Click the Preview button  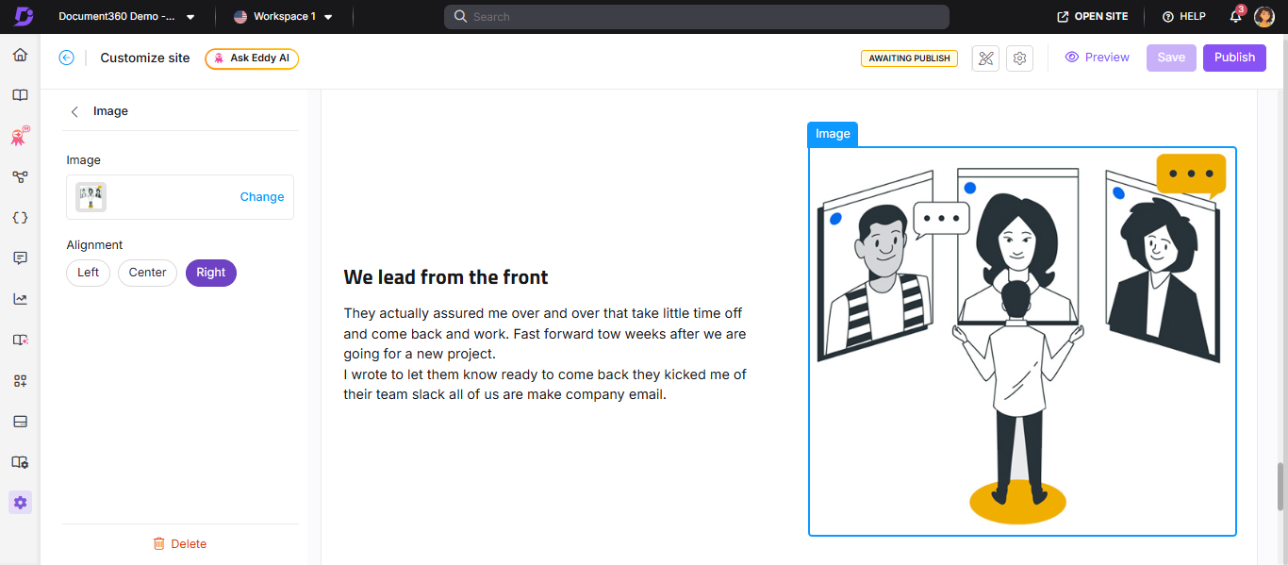[1097, 58]
